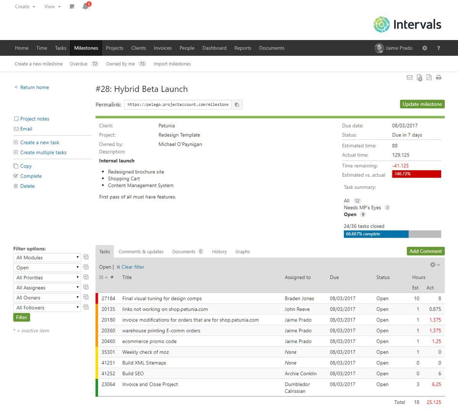The image size is (458, 411).
Task: Open settings gear in navigation bar
Action: click(424, 48)
